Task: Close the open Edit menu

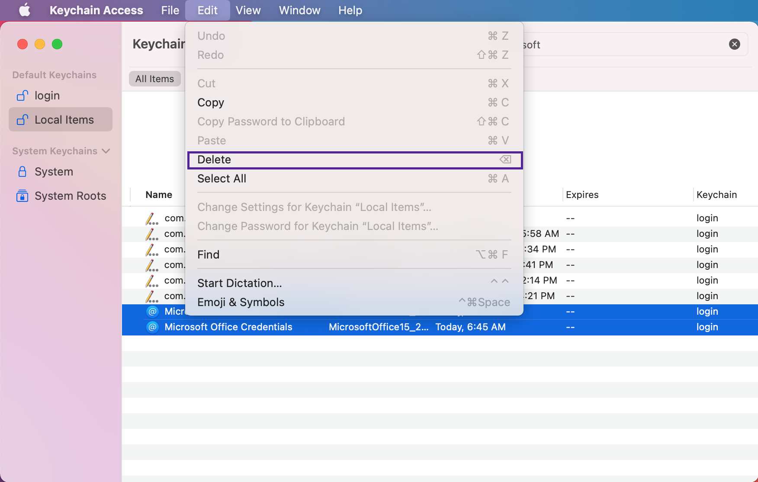Action: tap(208, 10)
